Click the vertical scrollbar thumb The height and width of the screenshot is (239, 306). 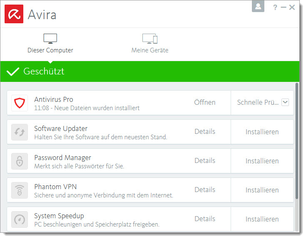[x=296, y=141]
